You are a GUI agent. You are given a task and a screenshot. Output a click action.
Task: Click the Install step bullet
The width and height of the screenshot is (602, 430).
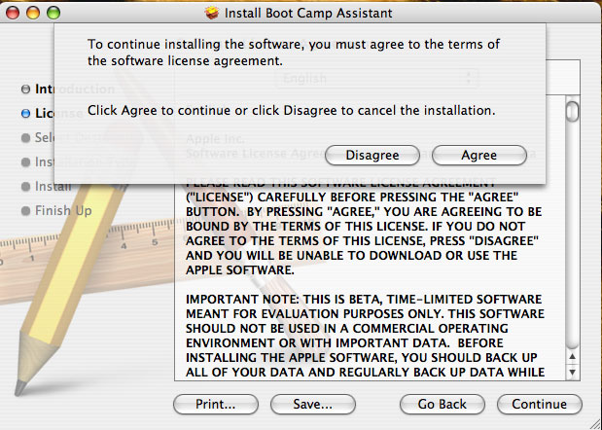(x=25, y=186)
